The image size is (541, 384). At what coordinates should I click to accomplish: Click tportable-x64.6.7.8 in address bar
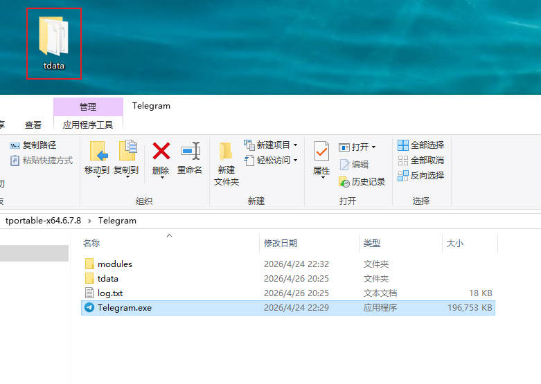43,221
